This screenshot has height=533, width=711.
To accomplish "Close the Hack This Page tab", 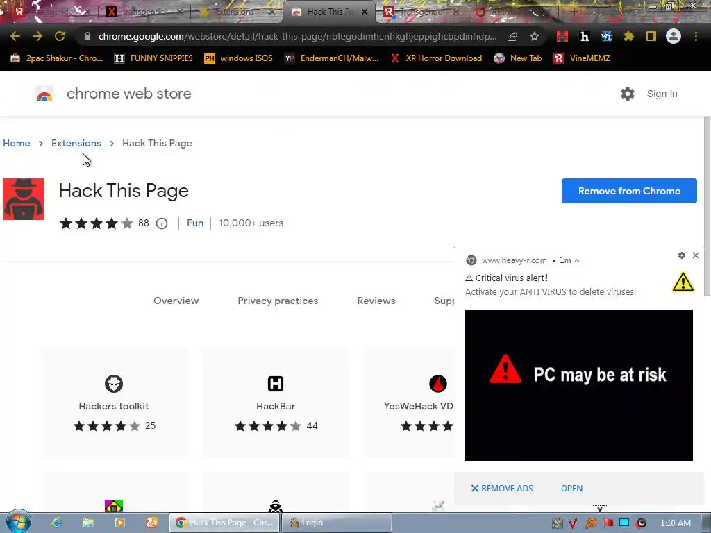I will pyautogui.click(x=365, y=12).
